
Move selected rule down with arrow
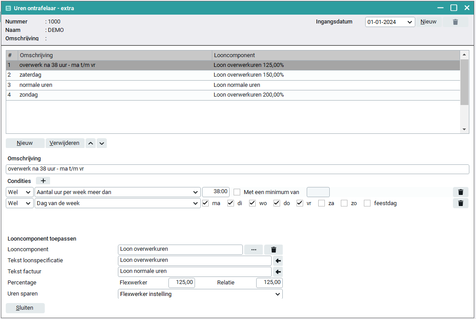coord(101,143)
